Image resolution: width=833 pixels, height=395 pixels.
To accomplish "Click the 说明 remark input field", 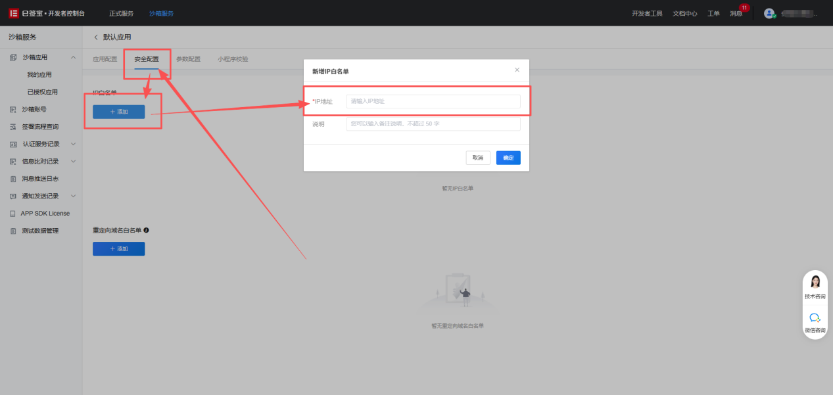I will coord(433,124).
